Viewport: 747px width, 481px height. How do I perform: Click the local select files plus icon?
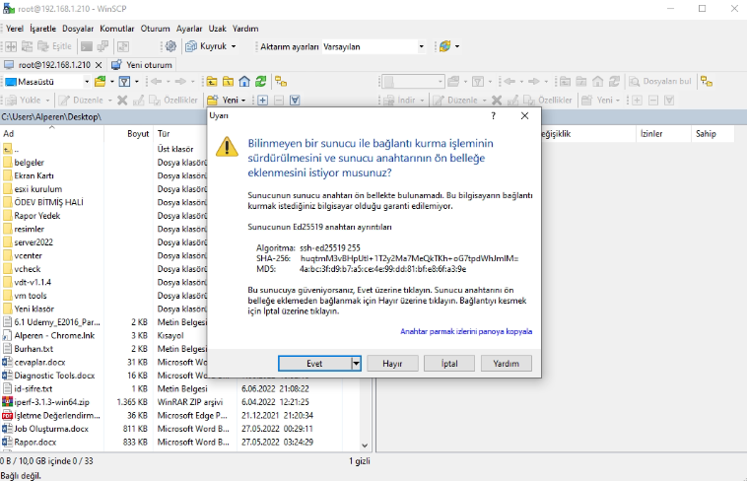tap(262, 101)
